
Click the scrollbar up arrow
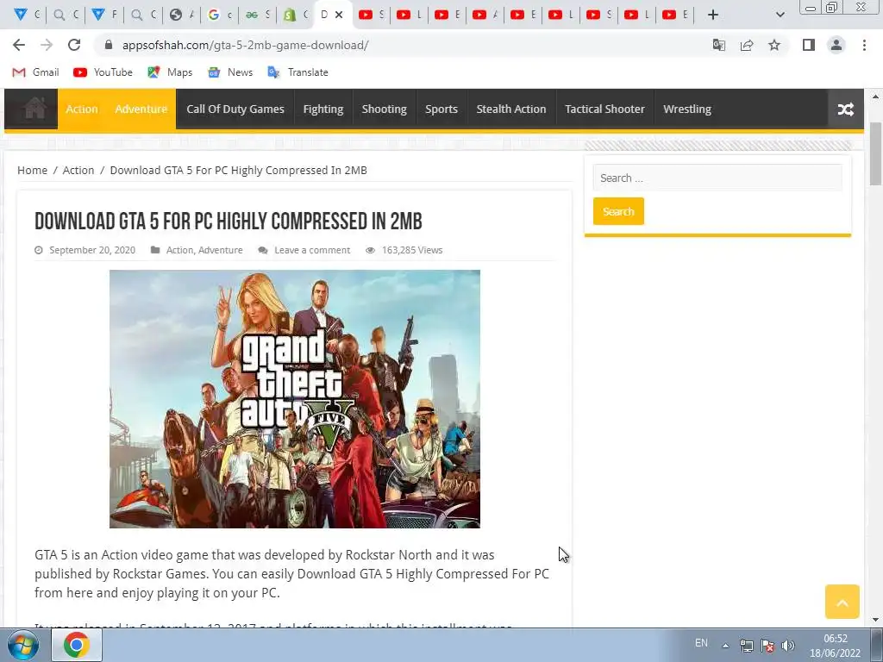[x=875, y=97]
